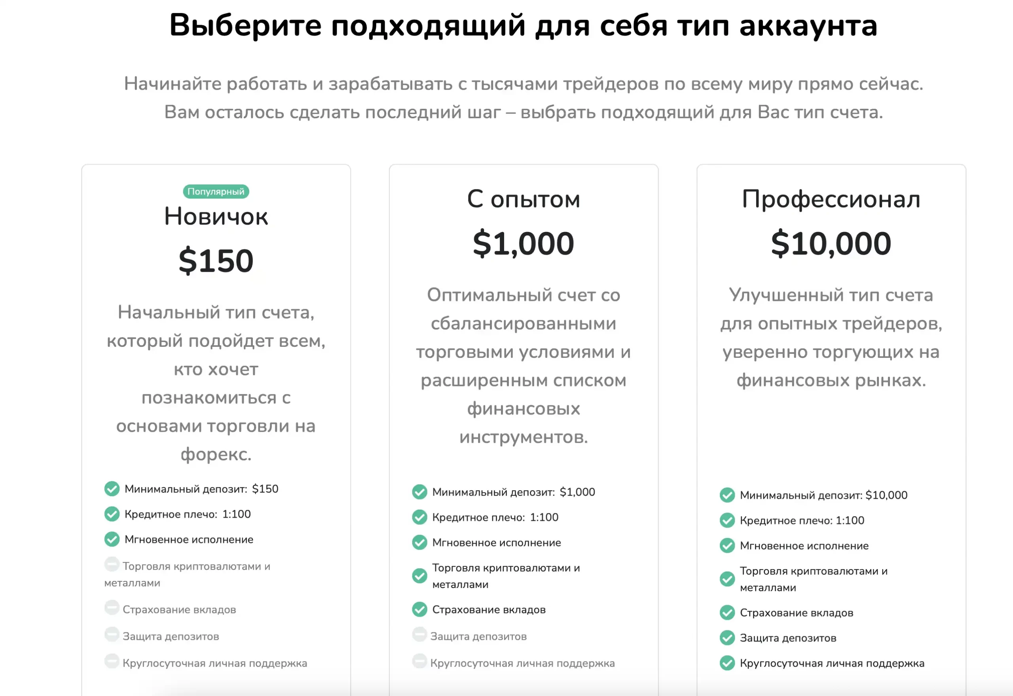1013x696 pixels.
Task: Click checkmark beside Профессионал 'Круглосуточная личная поддержка'
Action: pos(727,663)
